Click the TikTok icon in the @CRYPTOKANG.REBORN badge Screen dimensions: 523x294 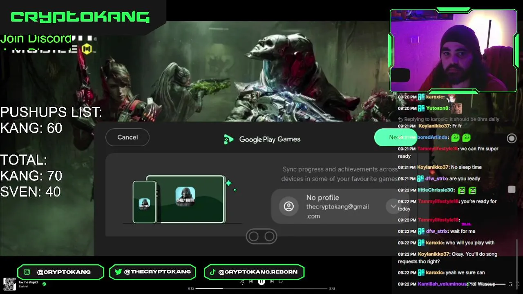[x=212, y=272]
